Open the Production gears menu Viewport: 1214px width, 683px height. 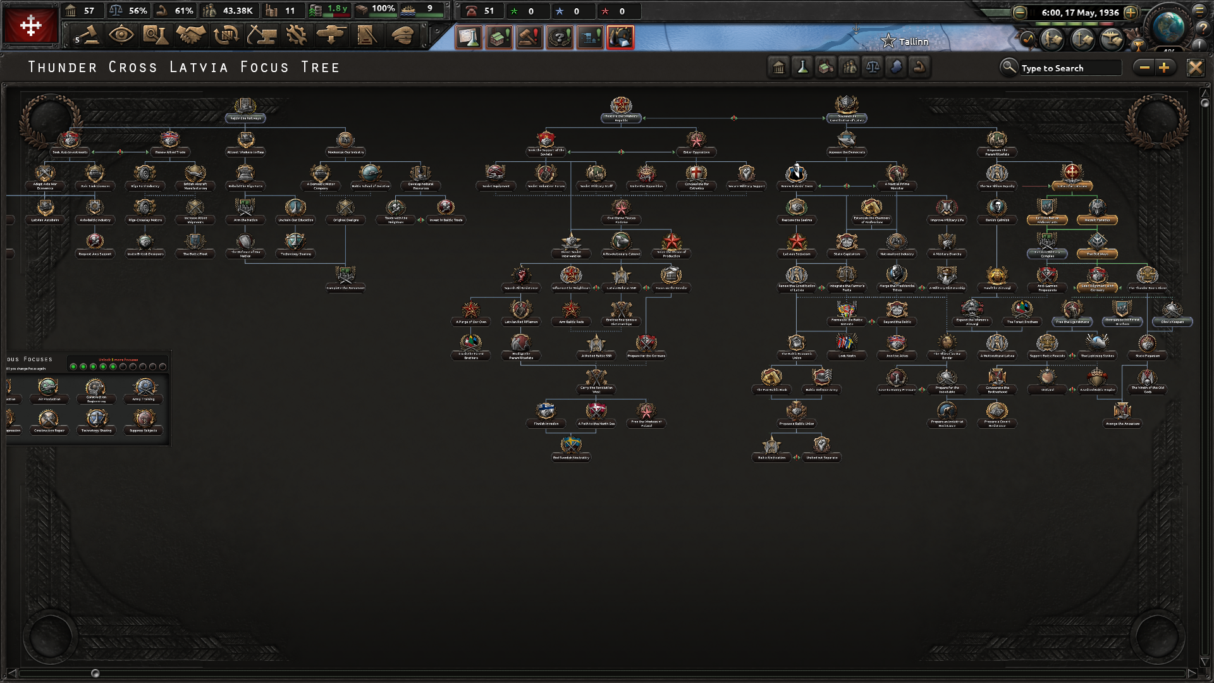coord(296,35)
